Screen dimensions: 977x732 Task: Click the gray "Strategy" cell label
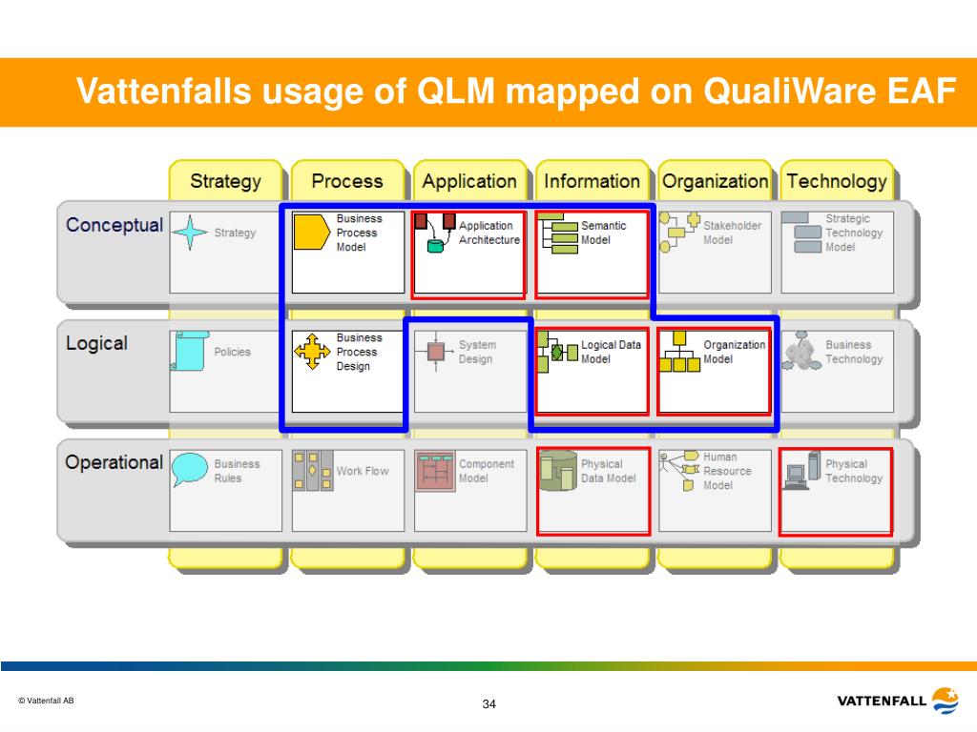[x=235, y=233]
